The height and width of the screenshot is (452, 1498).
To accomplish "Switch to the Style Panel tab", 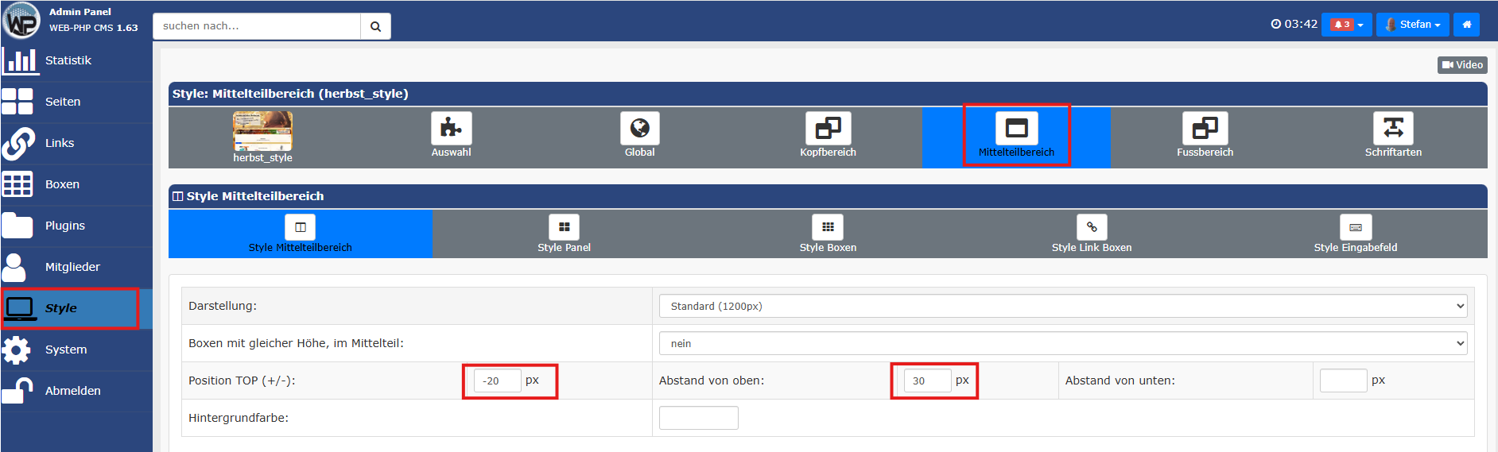I will [564, 234].
